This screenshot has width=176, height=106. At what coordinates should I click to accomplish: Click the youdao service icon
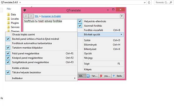[101, 76]
